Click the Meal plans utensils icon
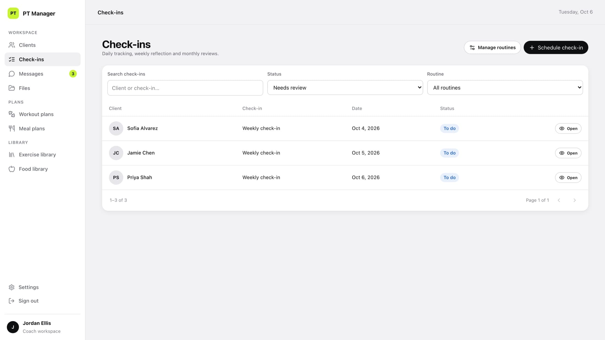Screen dimensions: 605x340 pos(12,128)
